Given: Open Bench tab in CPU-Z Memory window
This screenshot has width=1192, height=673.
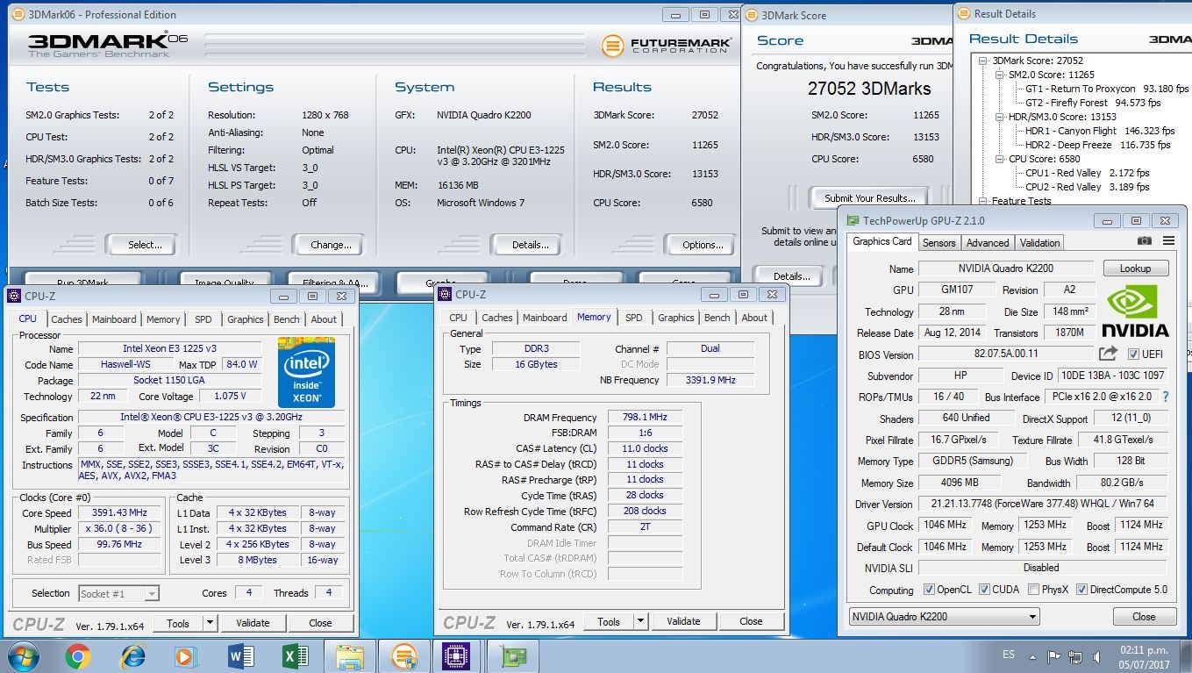Looking at the screenshot, I should point(717,318).
